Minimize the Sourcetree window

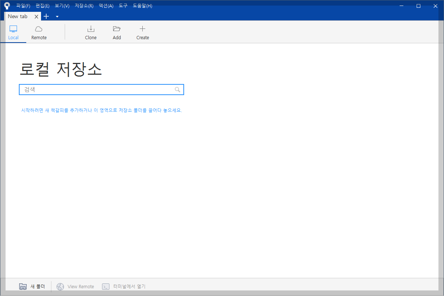tap(401, 6)
